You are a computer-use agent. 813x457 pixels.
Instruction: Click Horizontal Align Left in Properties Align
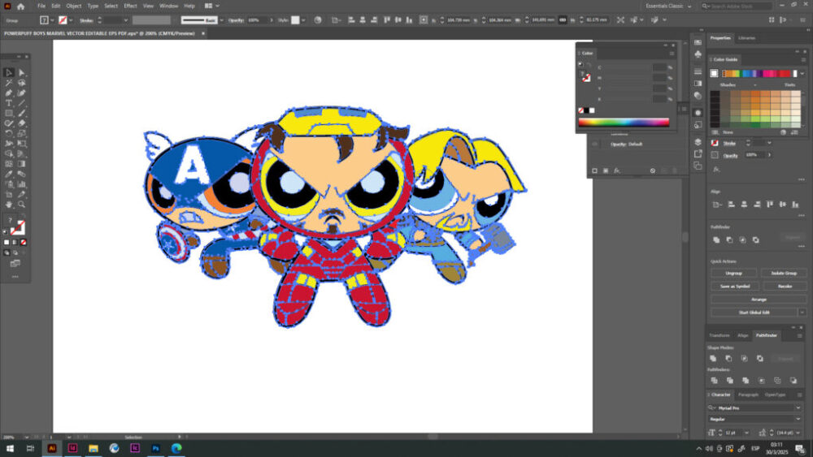[731, 205]
